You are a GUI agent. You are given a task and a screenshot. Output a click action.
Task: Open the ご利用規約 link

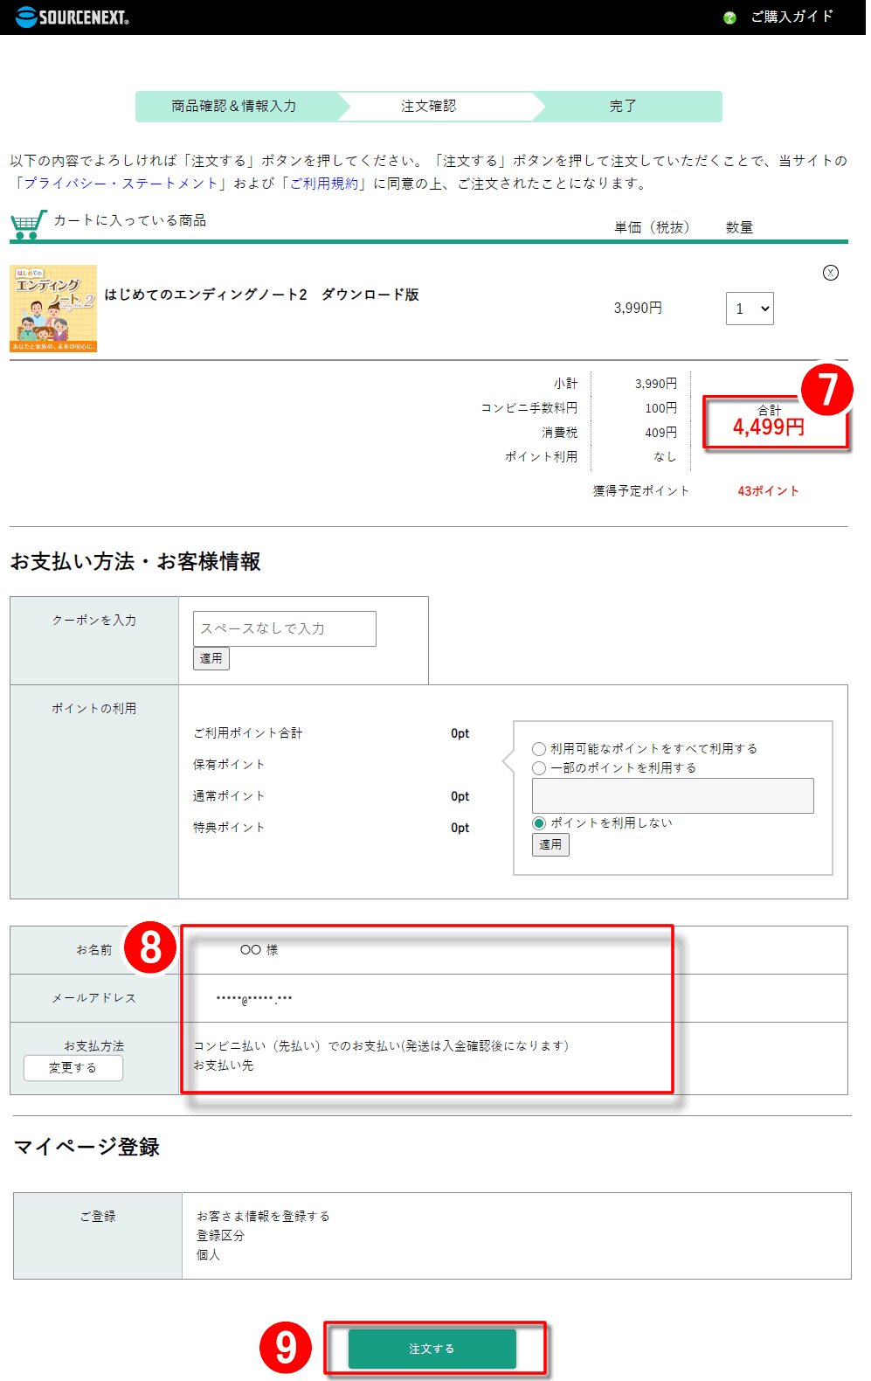(x=324, y=184)
